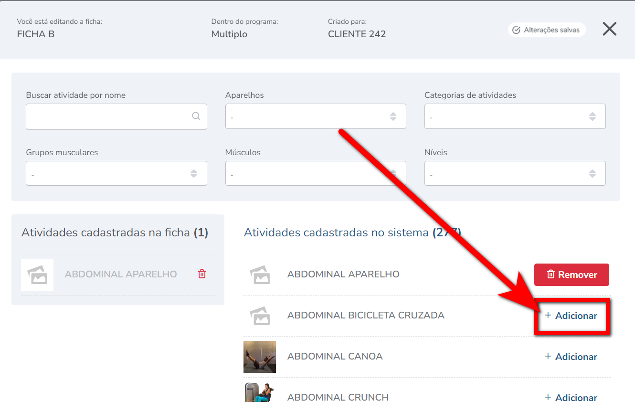Screen dimensions: 635x402
Task: Click placeholder image in the ficha activities panel
Action: [x=37, y=275]
